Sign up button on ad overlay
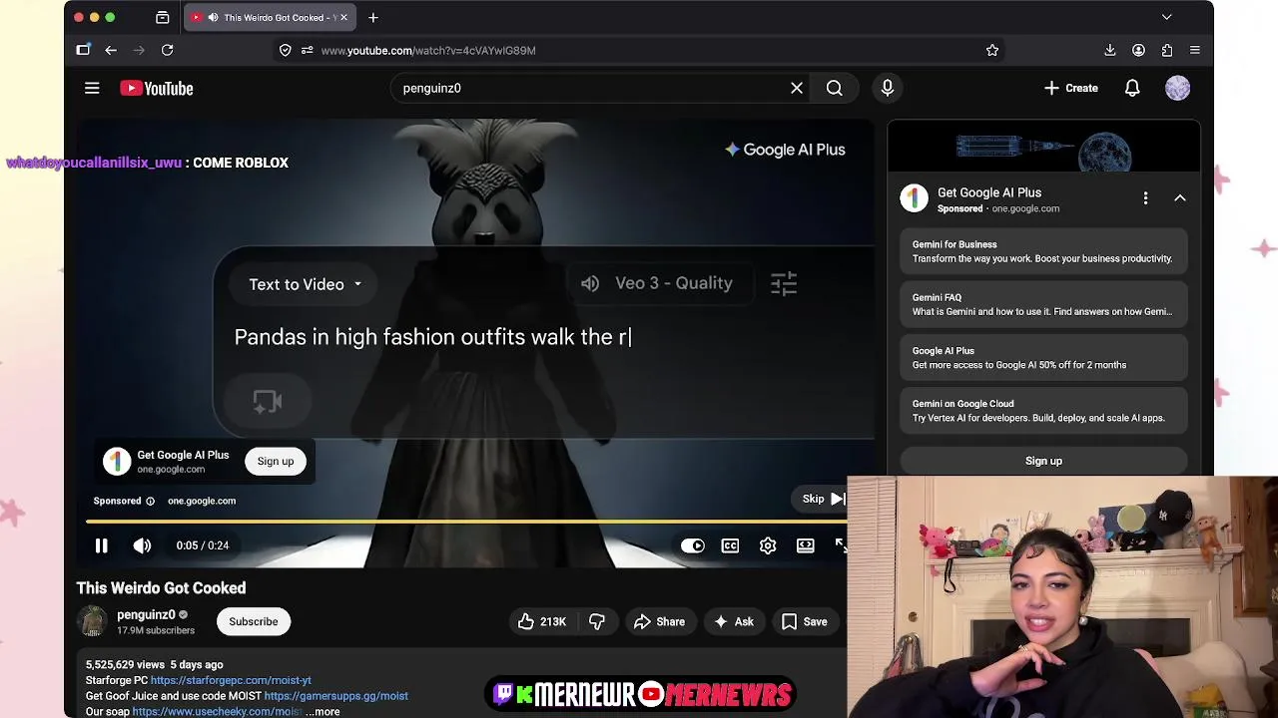The width and height of the screenshot is (1278, 718). click(276, 462)
